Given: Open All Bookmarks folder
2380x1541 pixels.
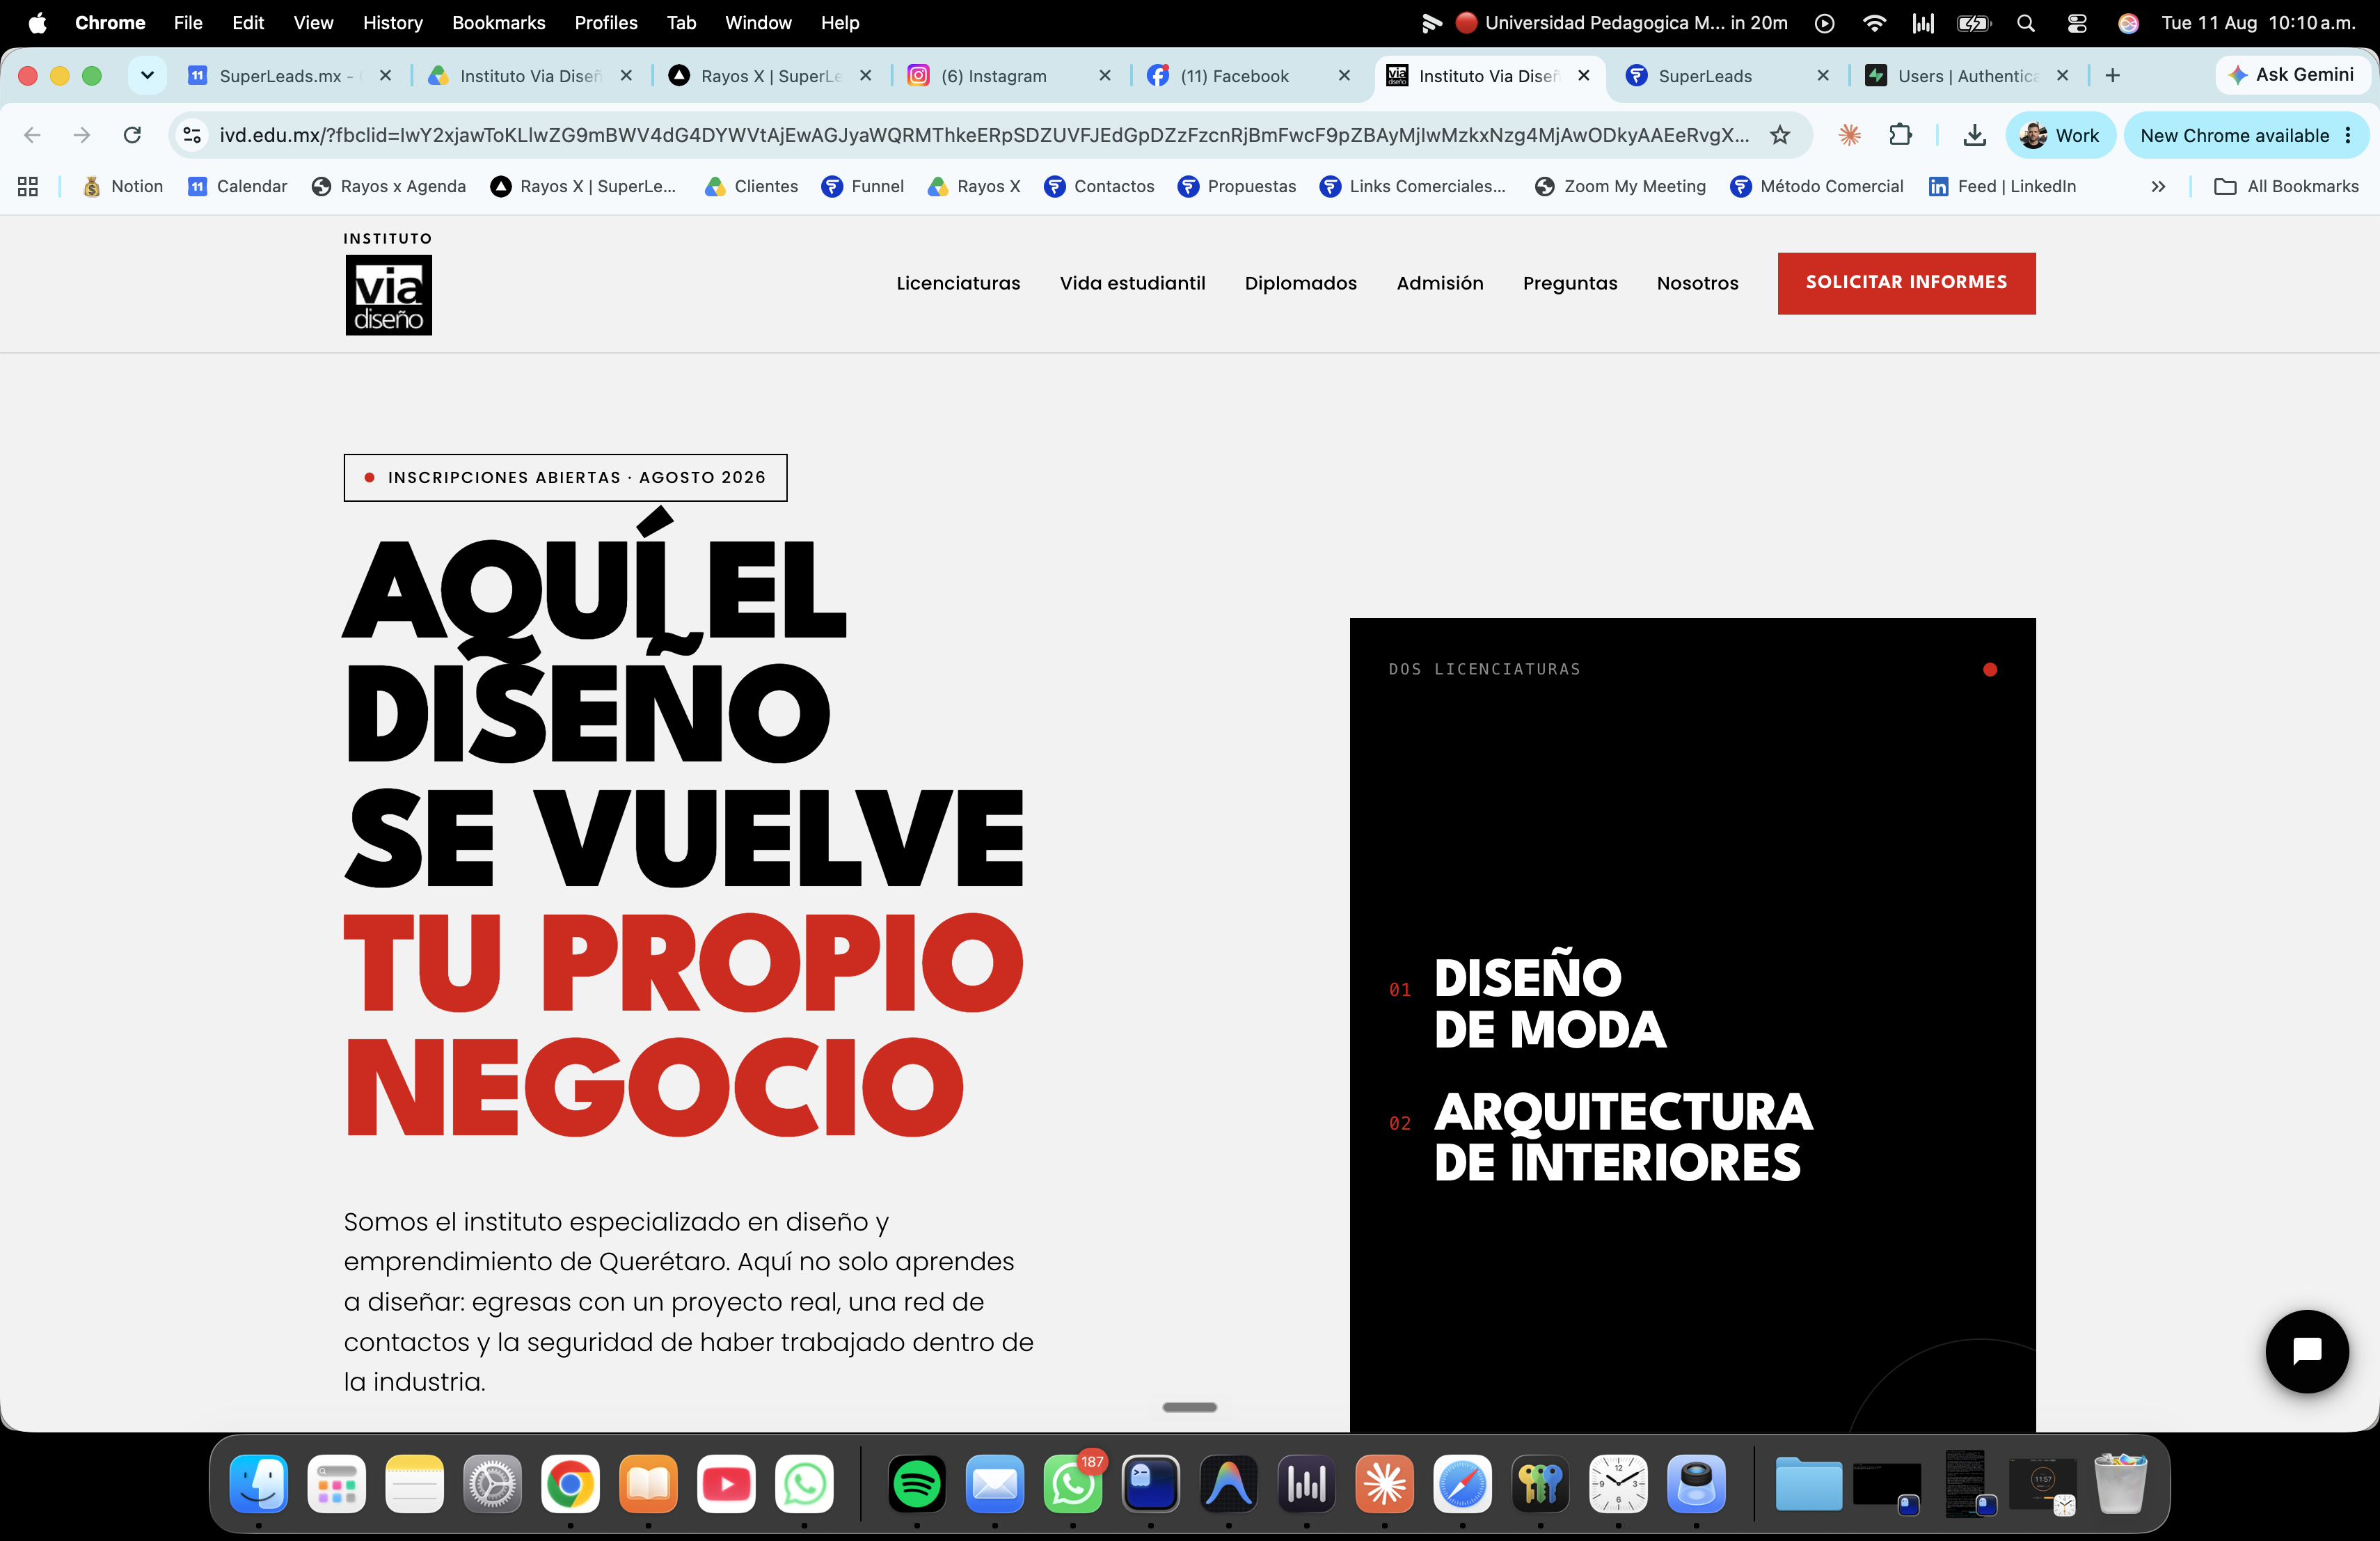Looking at the screenshot, I should point(2286,186).
